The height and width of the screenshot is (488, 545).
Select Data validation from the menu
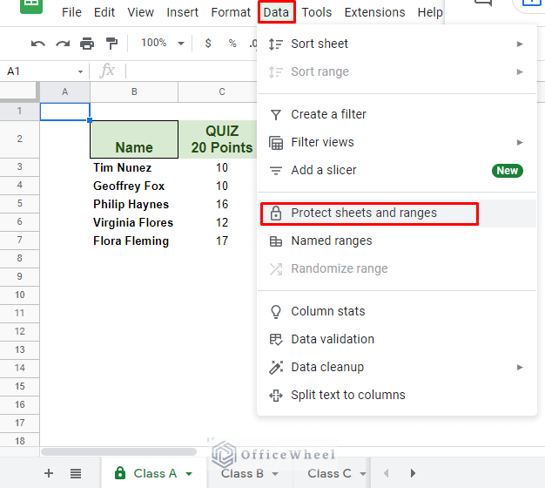[333, 339]
